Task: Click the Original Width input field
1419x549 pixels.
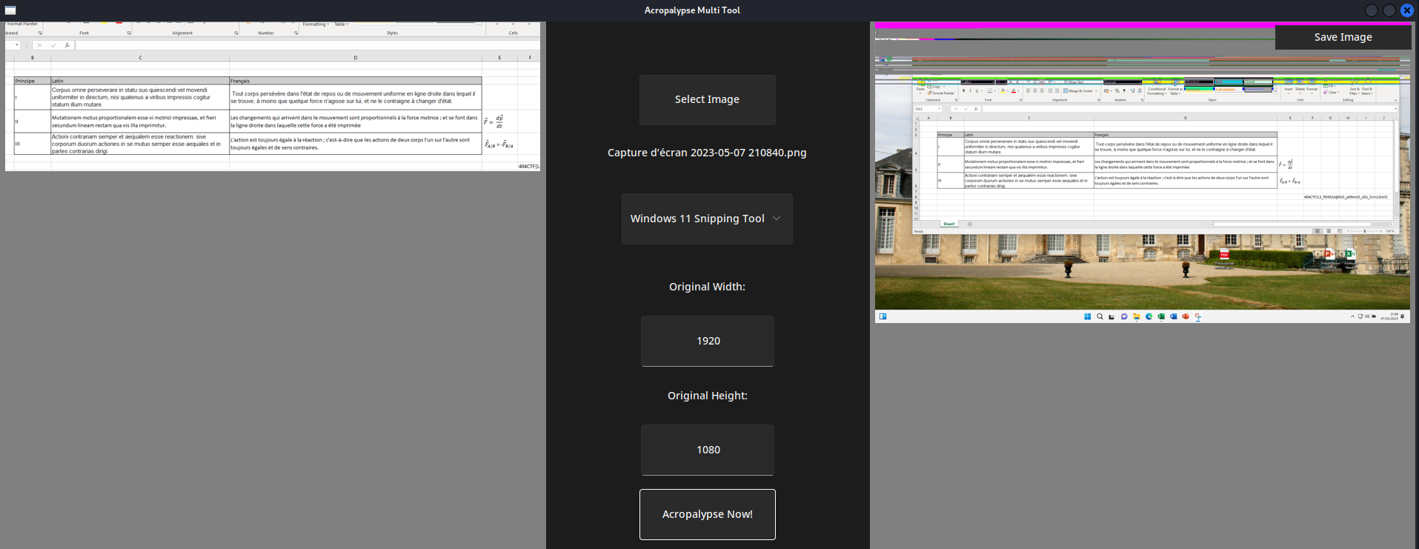Action: [707, 341]
